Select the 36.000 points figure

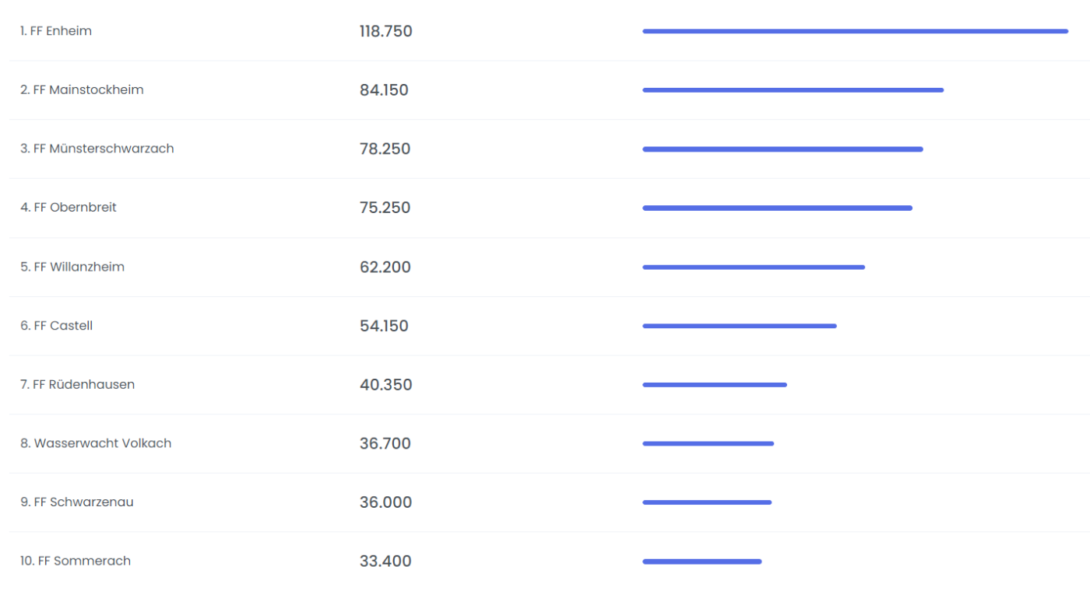coord(385,502)
